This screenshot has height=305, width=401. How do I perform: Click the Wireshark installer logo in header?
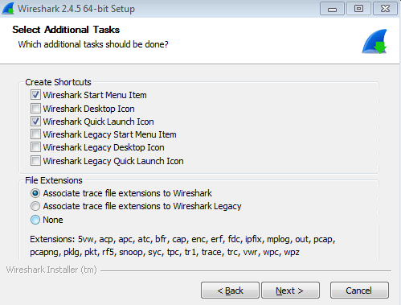click(x=374, y=41)
